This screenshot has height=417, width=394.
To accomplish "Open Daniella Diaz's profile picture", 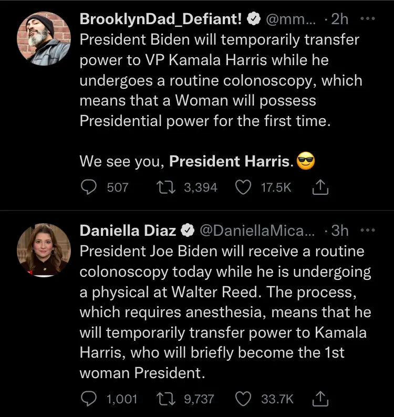I will pos(44,249).
